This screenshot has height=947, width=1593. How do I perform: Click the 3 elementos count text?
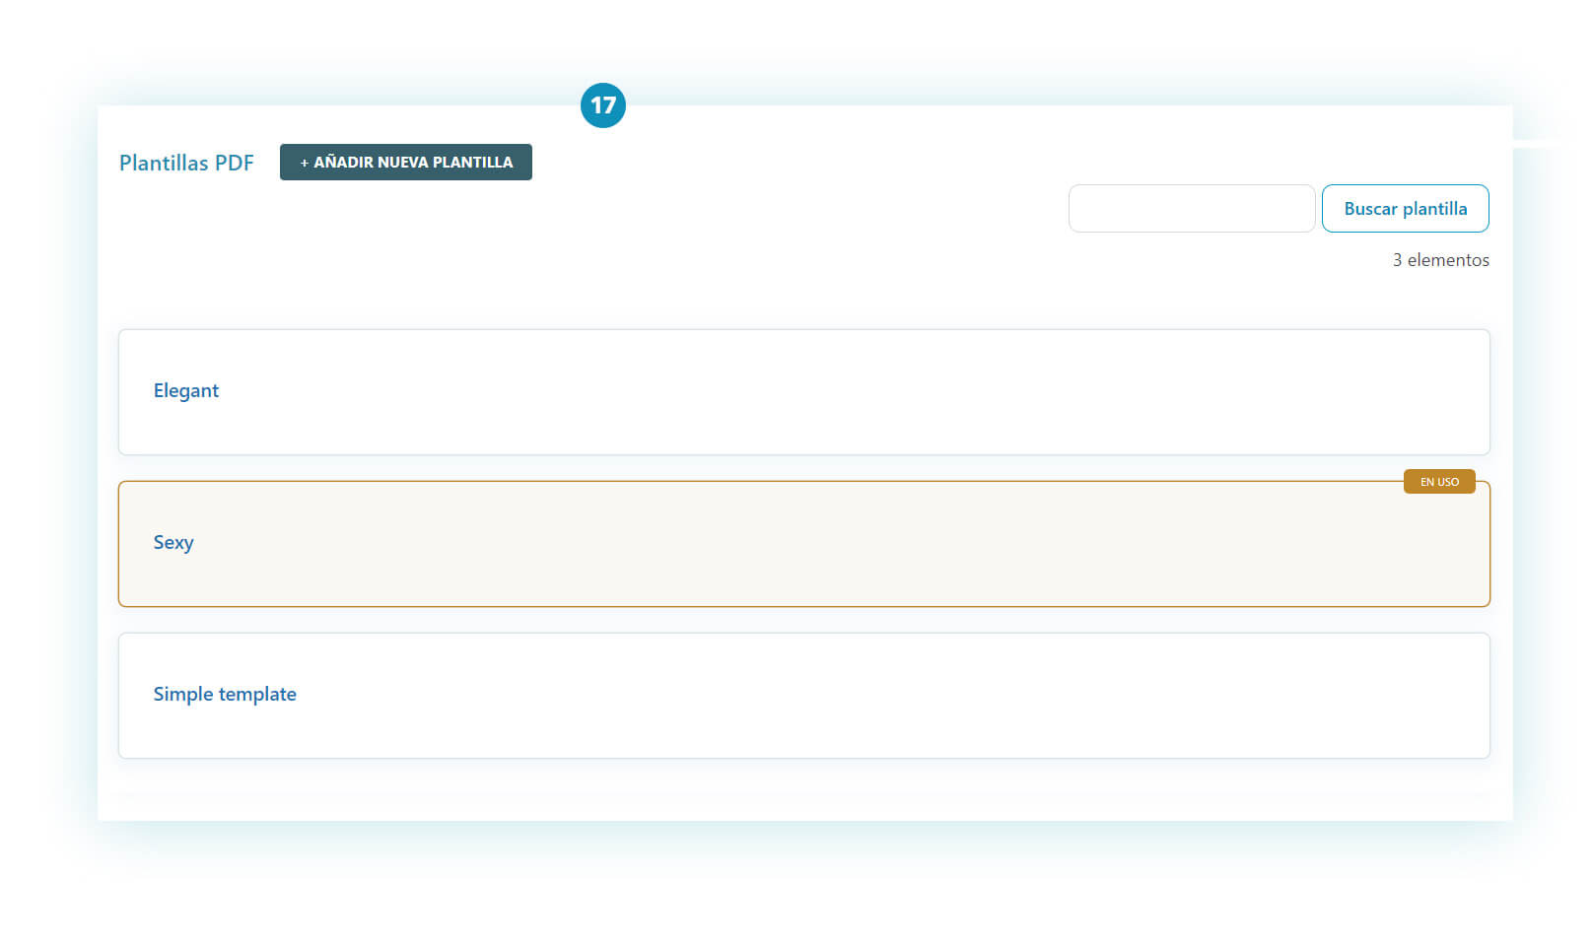coord(1440,260)
